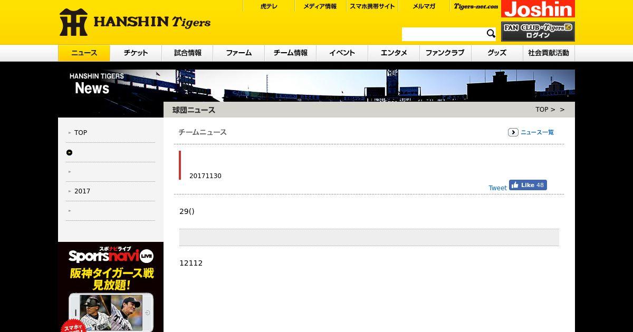Open the 試合情報 navigation tab
This screenshot has width=633, height=332.
click(x=188, y=53)
